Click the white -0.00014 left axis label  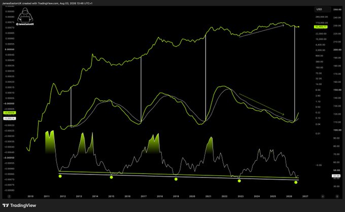(x=10, y=118)
